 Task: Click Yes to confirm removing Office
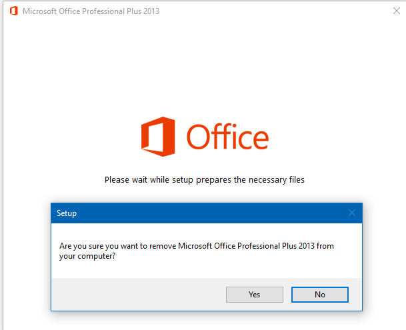(255, 295)
